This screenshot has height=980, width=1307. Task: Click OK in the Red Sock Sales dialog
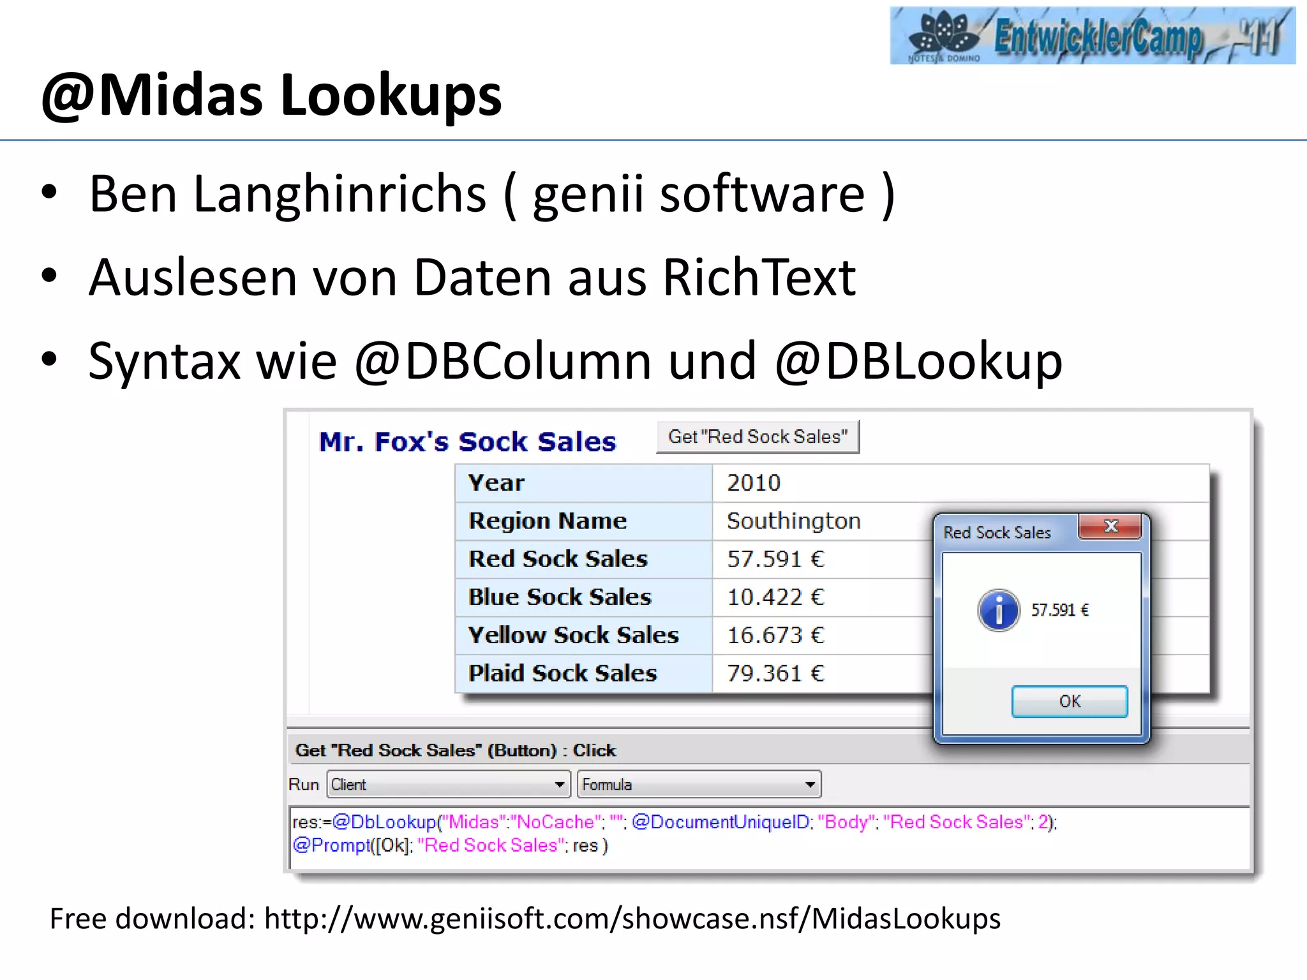coord(1070,701)
